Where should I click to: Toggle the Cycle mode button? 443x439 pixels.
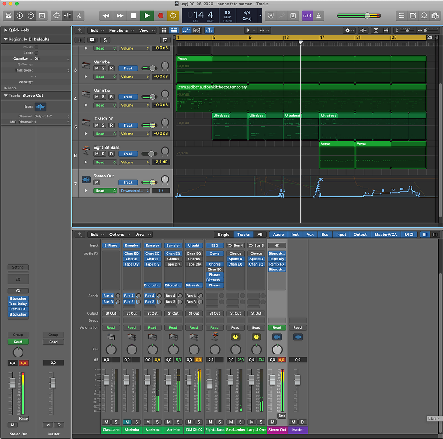tap(173, 15)
